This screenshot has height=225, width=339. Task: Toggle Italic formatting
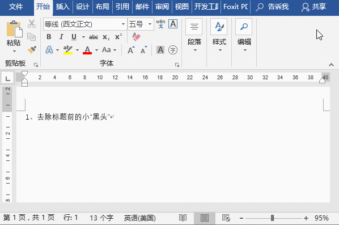tap(61, 37)
